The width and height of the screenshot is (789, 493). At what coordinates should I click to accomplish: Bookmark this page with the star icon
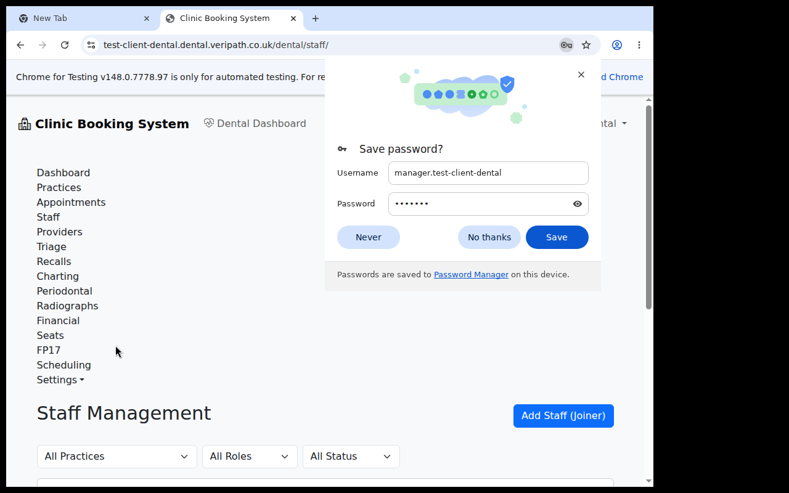pyautogui.click(x=586, y=45)
